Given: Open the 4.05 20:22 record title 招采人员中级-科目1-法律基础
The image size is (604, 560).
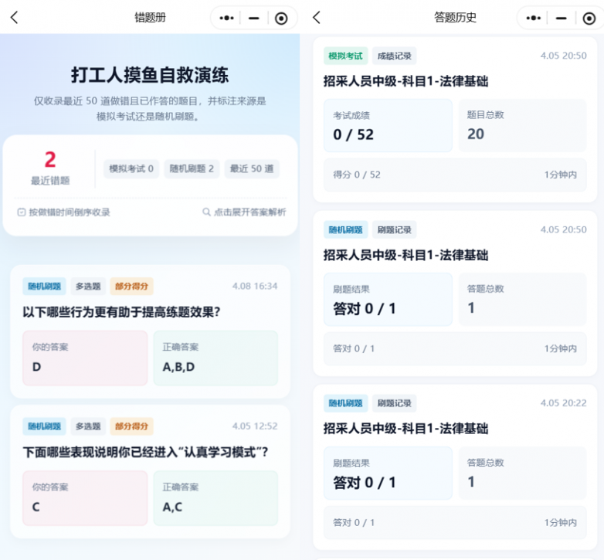Looking at the screenshot, I should tap(406, 428).
